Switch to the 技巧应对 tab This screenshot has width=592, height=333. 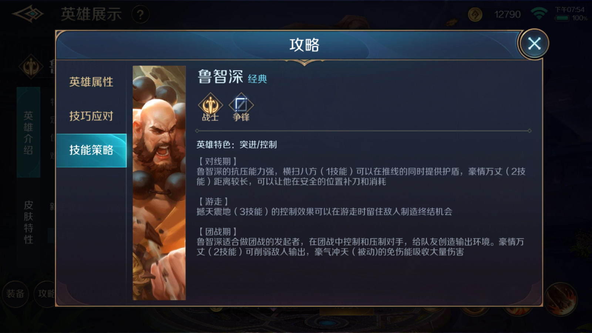tap(91, 116)
